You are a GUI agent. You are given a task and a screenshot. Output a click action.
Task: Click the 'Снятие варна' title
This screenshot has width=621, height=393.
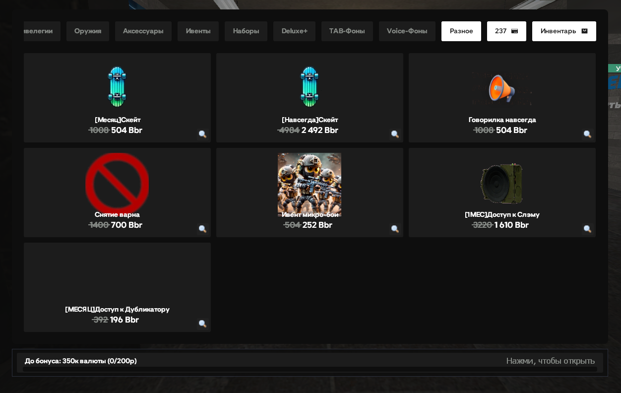pyautogui.click(x=117, y=214)
